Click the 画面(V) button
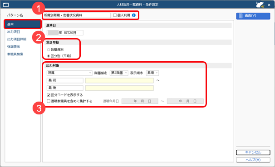Screen dimensions: 275x167 [253, 16]
